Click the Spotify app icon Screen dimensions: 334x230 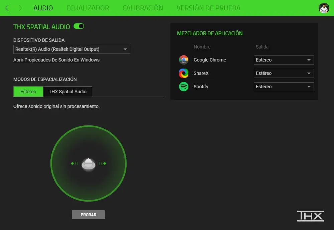coord(184,87)
